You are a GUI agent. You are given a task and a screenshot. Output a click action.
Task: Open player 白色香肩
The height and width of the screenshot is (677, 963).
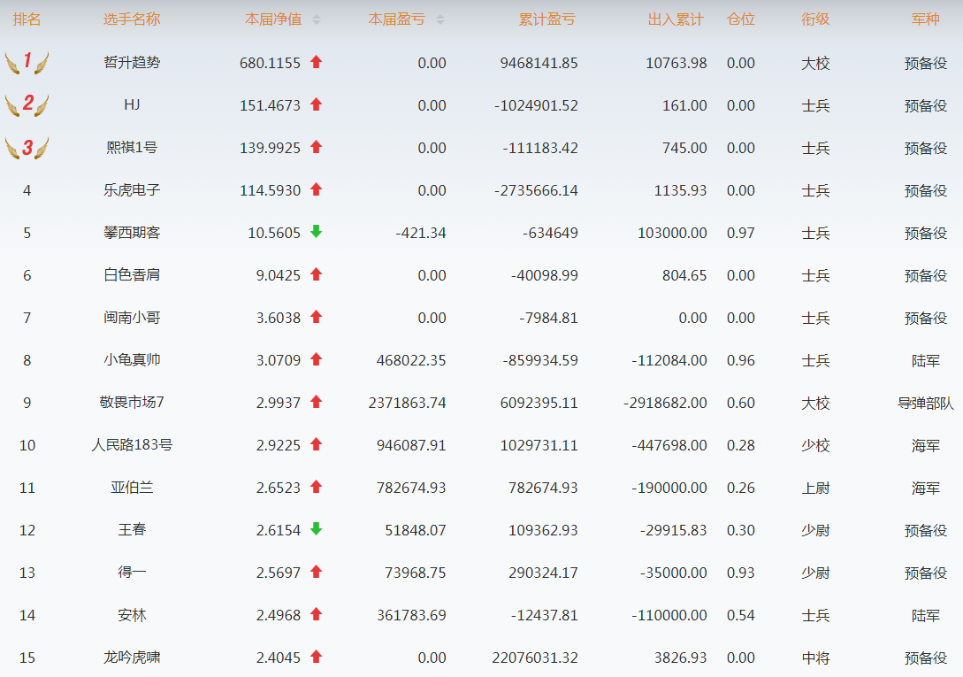132,274
